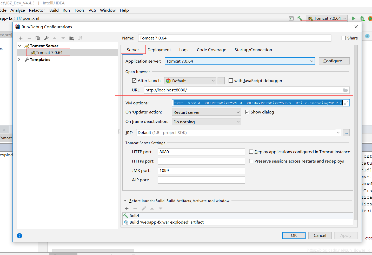Screen dimensions: 372x255
Task: Uncheck the After launch checkbox
Action: tap(134, 80)
